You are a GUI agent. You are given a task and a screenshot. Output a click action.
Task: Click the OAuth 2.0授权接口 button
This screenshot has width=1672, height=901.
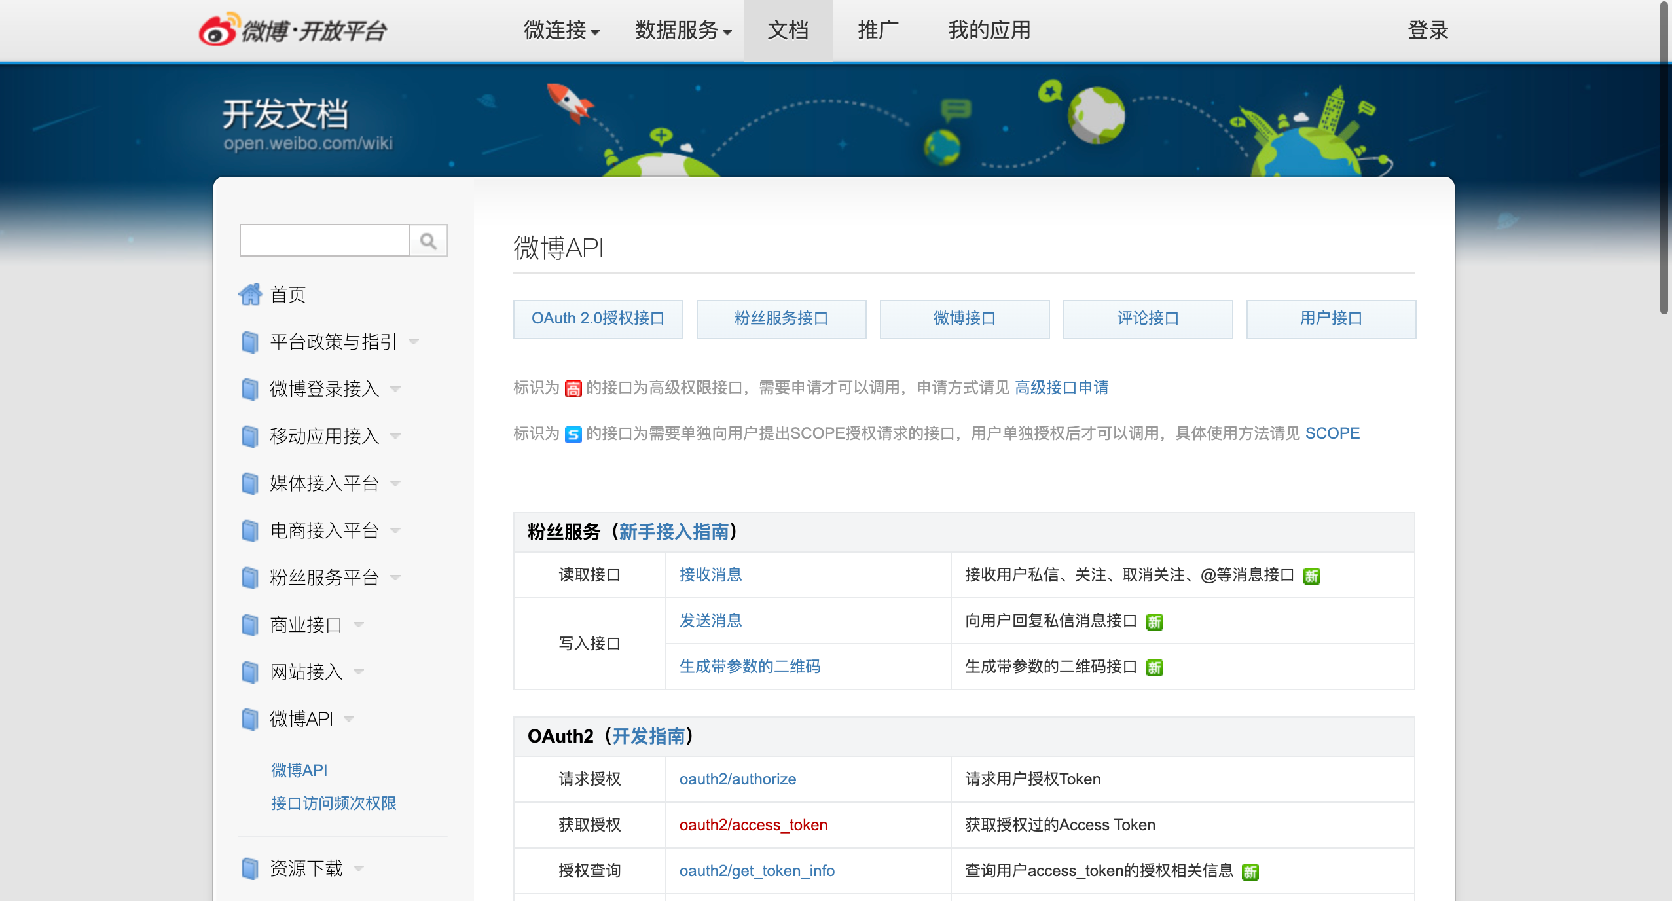tap(598, 319)
